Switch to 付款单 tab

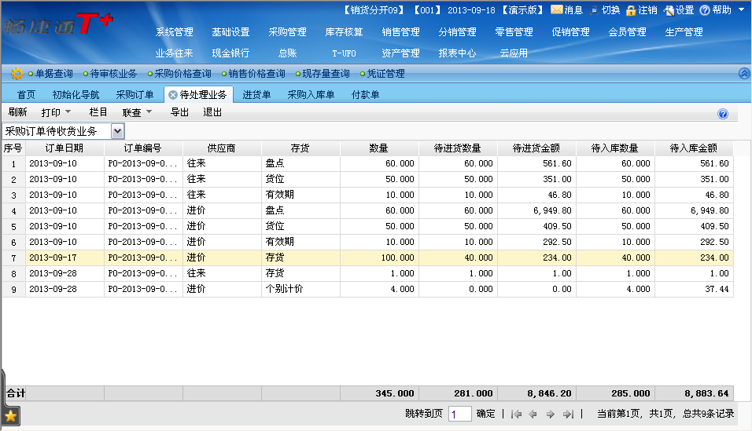(366, 95)
